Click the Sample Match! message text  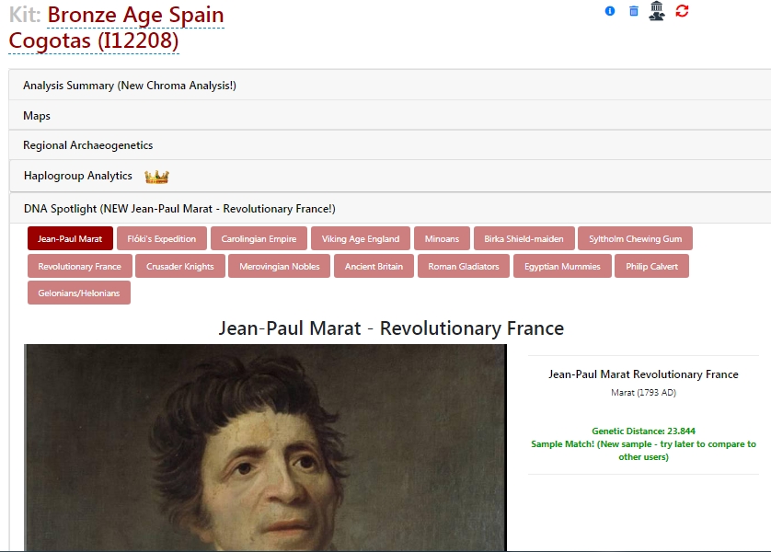click(643, 450)
